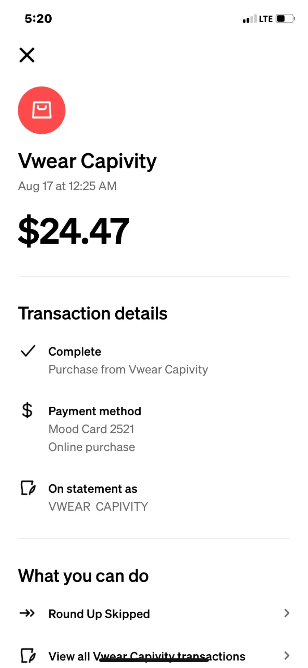This screenshot has width=308, height=668.
Task: Tap the red shopping bag merchant icon
Action: [x=42, y=110]
